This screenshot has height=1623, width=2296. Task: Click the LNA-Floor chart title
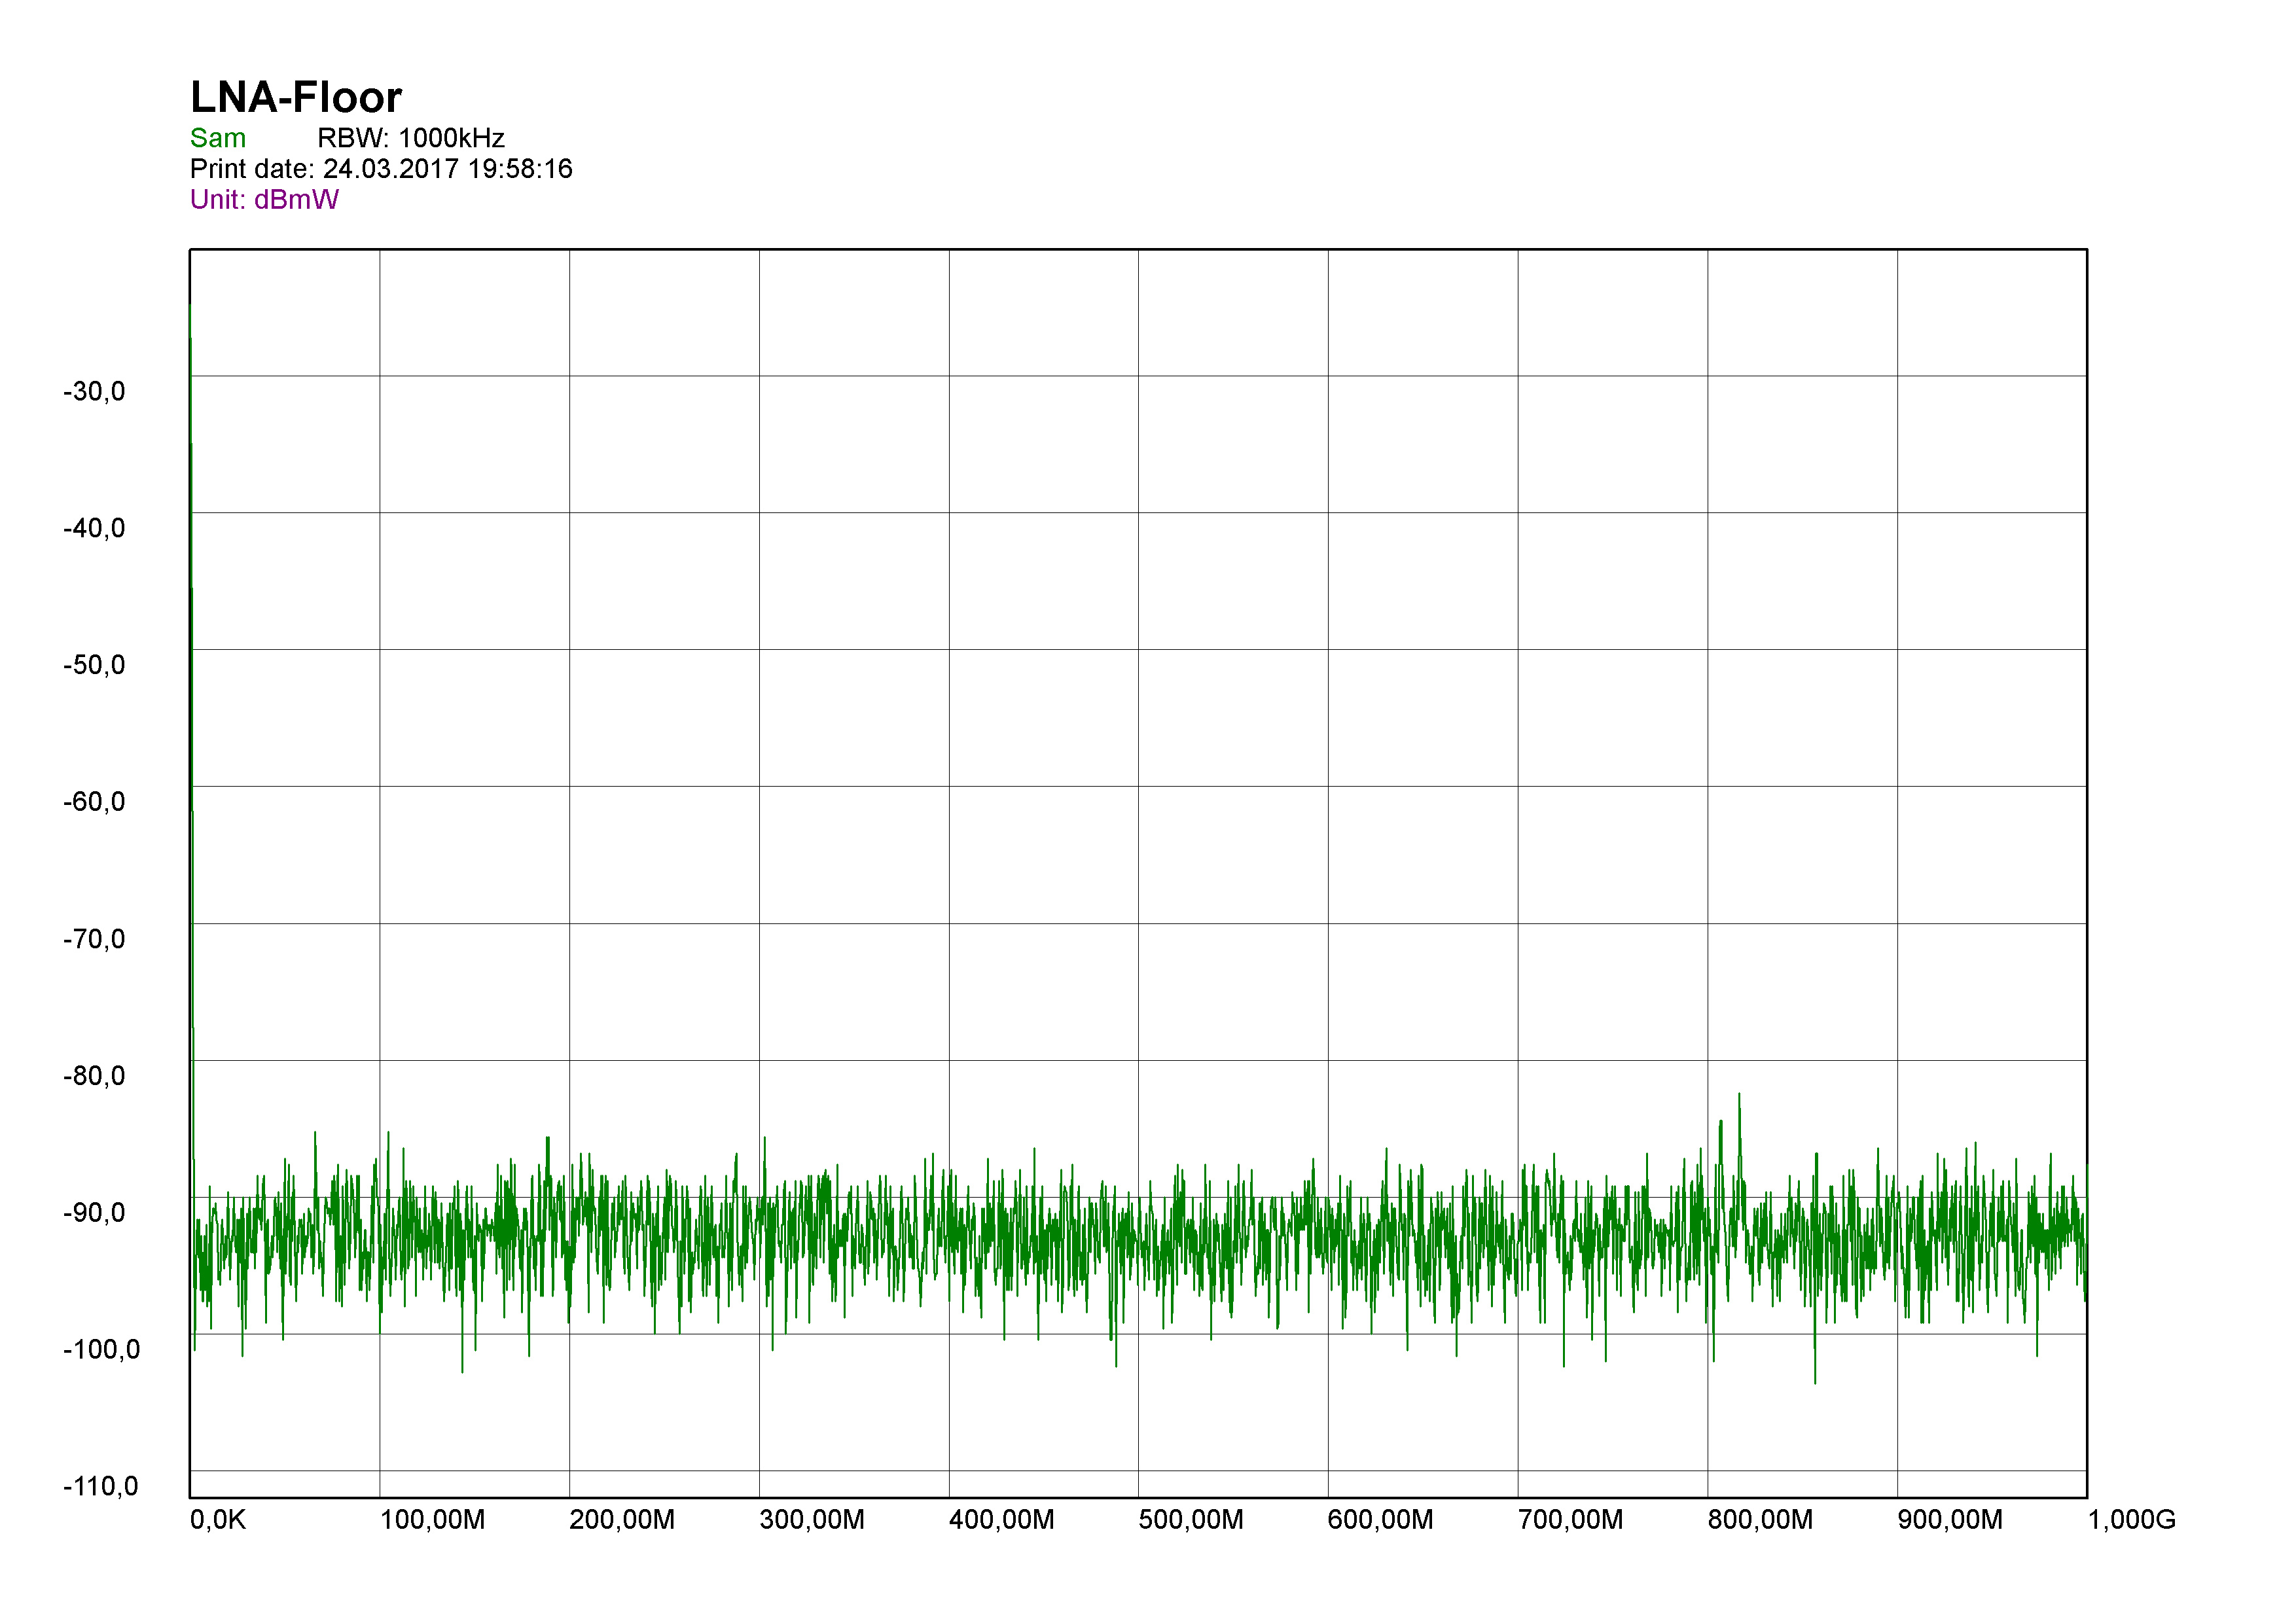pyautogui.click(x=296, y=98)
